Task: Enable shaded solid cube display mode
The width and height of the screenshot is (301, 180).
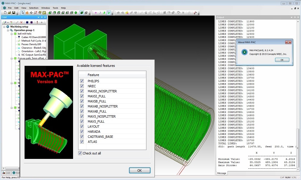Action: tap(82, 13)
